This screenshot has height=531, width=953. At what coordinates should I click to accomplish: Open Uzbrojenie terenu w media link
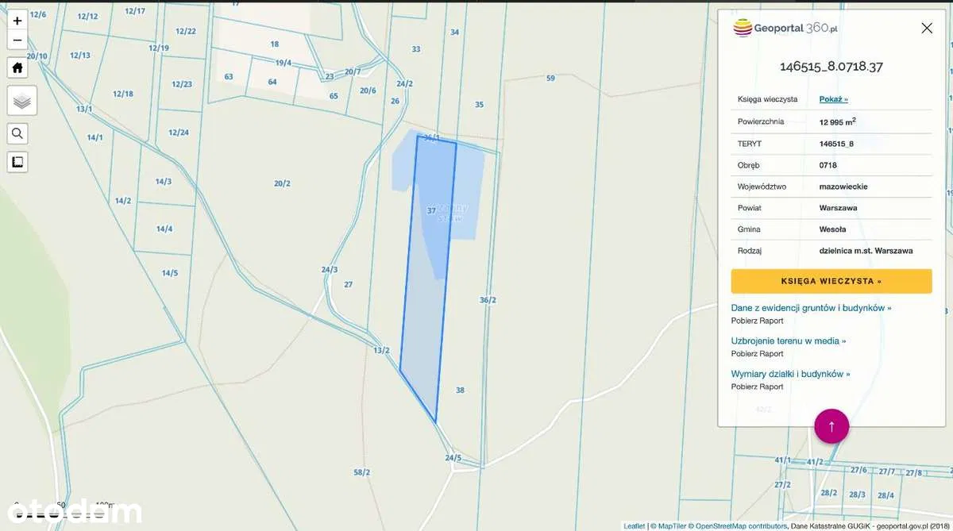click(x=788, y=341)
